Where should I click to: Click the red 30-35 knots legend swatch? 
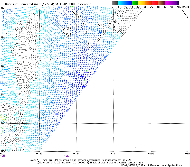click(155, 3)
